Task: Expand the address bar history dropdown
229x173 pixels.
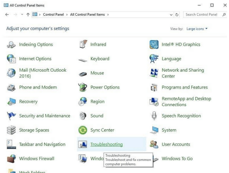Action: coord(171,15)
